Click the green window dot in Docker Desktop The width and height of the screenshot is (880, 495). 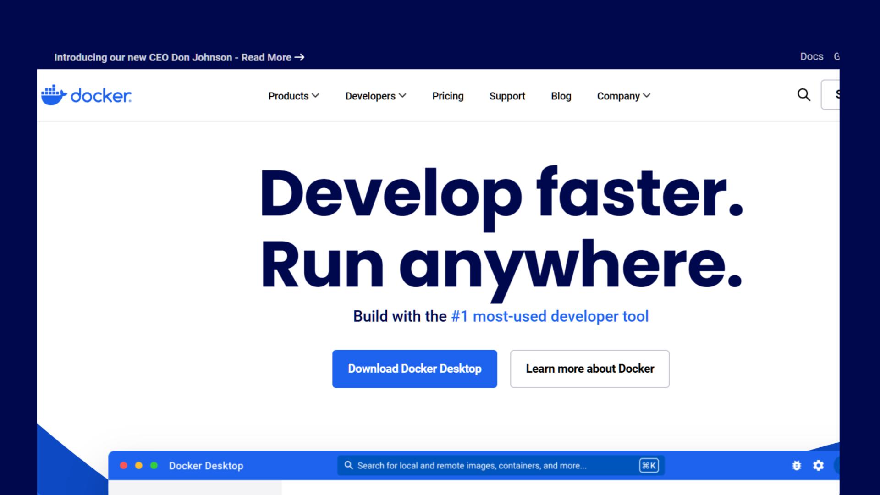click(154, 466)
